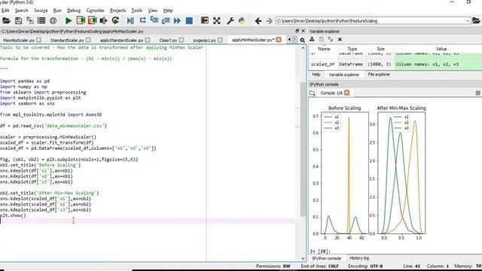The height and width of the screenshot is (271, 482).
Task: Open console options gray square icon
Action: [477, 93]
